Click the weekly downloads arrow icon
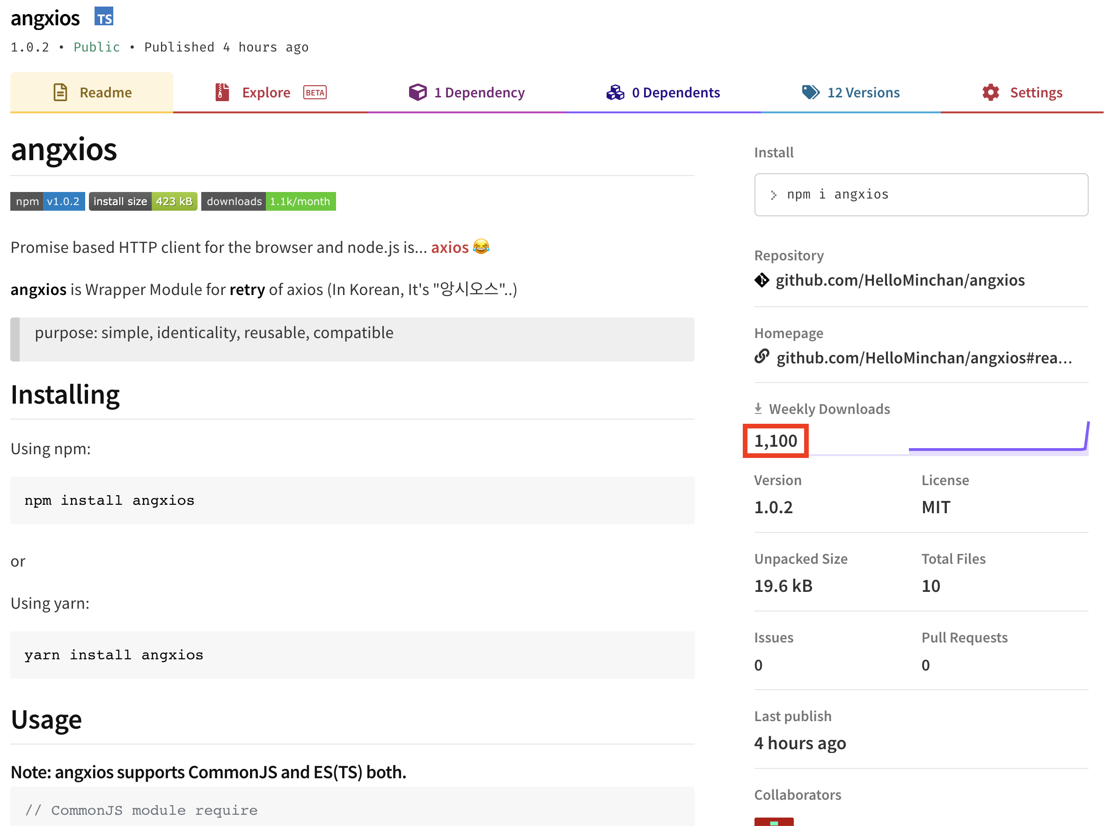 point(758,408)
